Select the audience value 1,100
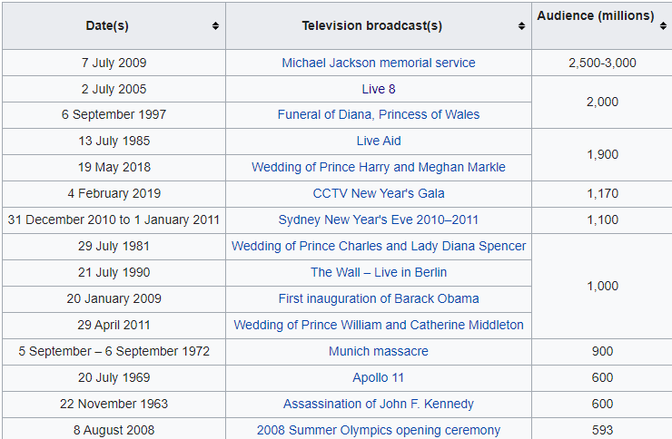Viewport: 672px width, 439px height. pos(602,219)
